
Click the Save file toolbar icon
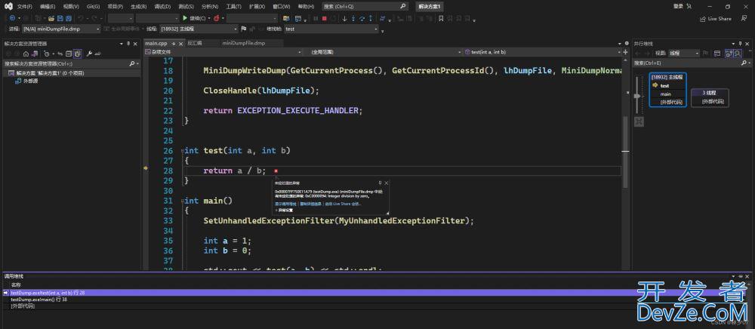point(60,18)
